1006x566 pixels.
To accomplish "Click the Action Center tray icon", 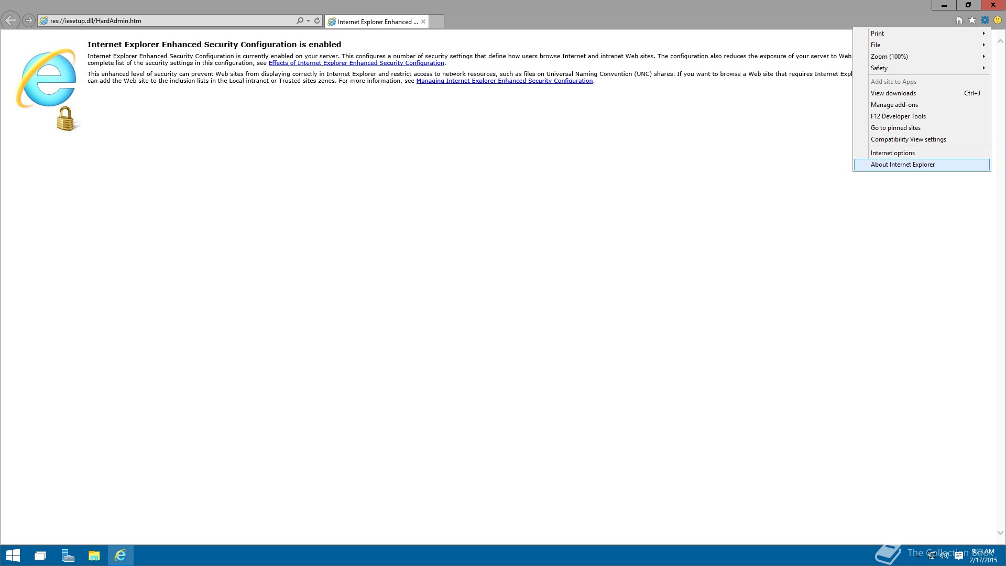I will [x=959, y=556].
